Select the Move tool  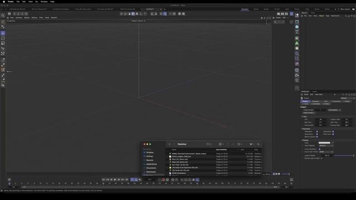(3, 33)
